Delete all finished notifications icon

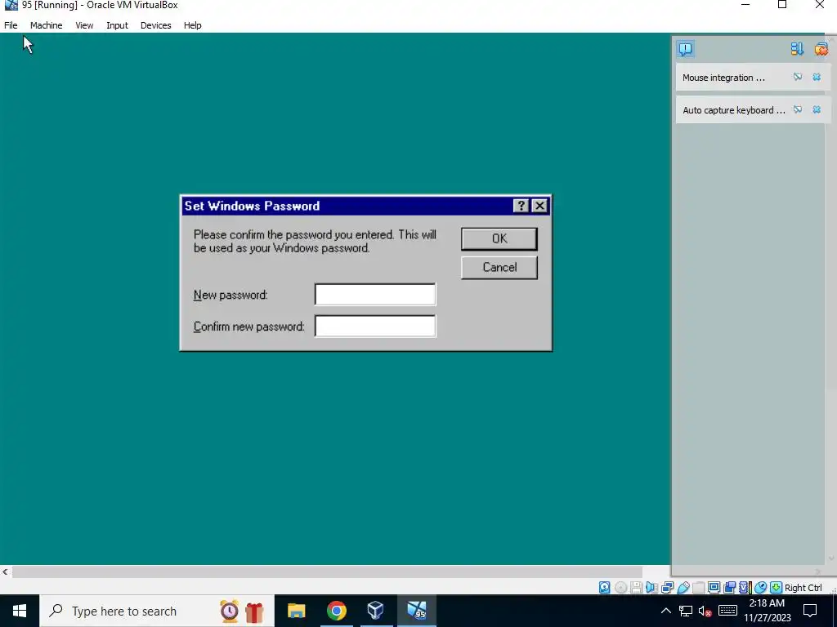pyautogui.click(x=821, y=49)
